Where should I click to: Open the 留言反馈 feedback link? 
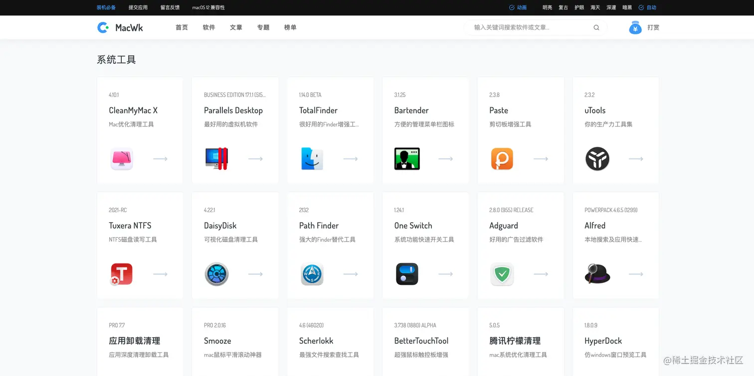(x=170, y=7)
